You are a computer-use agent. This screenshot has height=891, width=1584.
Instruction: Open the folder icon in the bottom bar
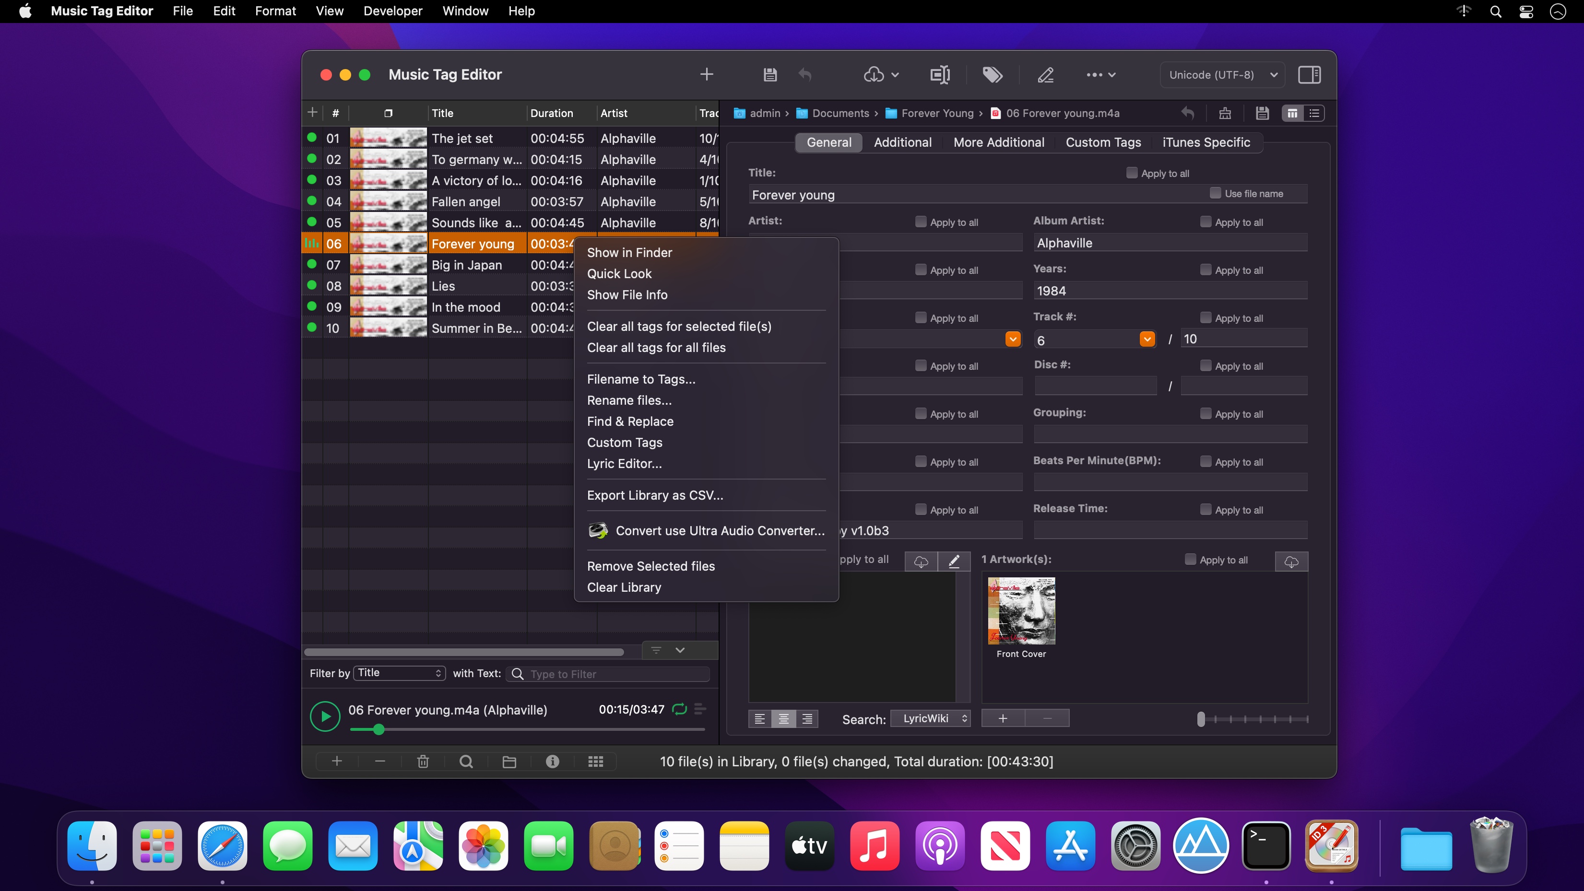pyautogui.click(x=509, y=761)
